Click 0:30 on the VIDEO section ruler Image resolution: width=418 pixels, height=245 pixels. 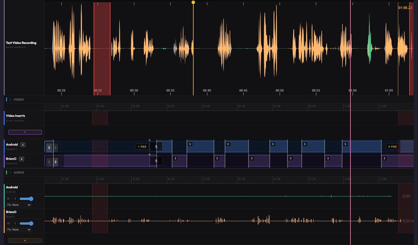tap(136, 106)
